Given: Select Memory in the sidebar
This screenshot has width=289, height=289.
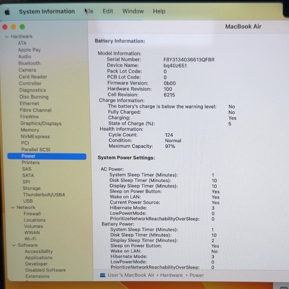Looking at the screenshot, I should (30, 130).
